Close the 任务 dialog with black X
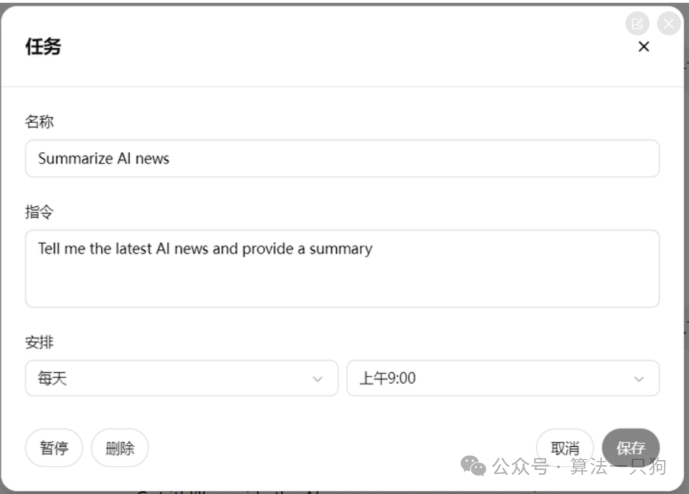Screen dimensions: 689x494 tap(644, 47)
